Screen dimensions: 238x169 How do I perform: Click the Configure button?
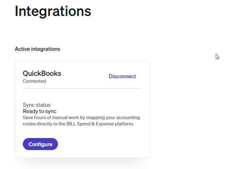(x=40, y=144)
